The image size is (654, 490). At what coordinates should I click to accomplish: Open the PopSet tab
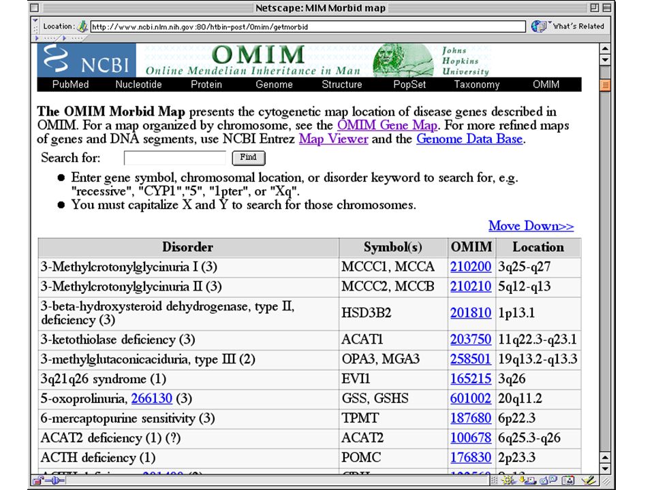pyautogui.click(x=409, y=84)
